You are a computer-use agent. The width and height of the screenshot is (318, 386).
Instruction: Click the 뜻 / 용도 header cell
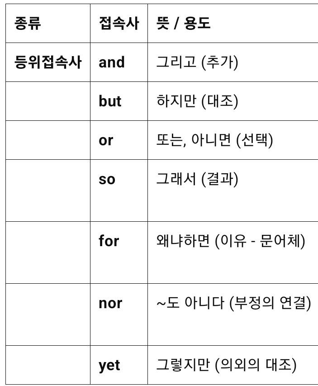[x=183, y=24]
